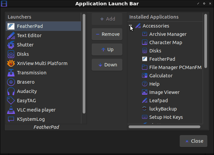Minimize the Application Launch Bar window

(198, 4)
